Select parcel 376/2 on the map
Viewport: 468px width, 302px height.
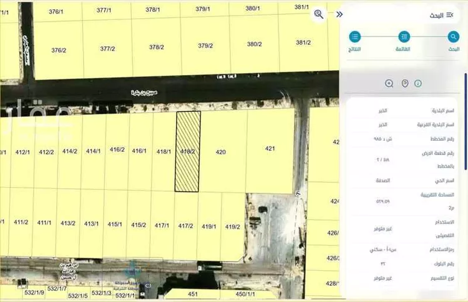pyautogui.click(x=59, y=50)
